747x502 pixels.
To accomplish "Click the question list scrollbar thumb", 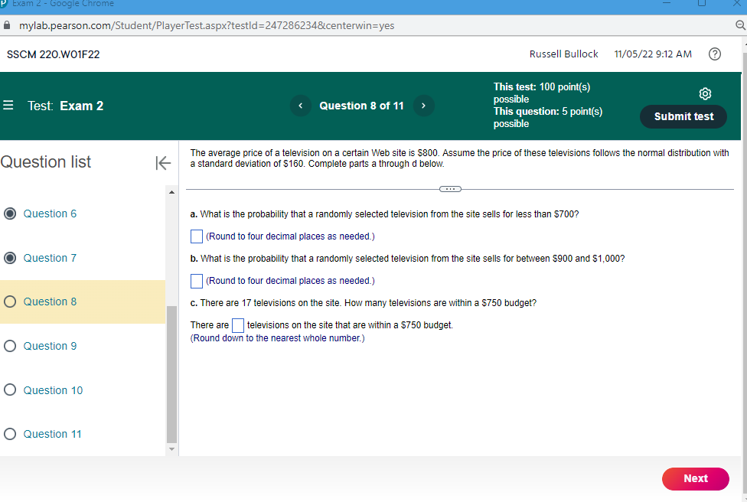I will [x=171, y=374].
